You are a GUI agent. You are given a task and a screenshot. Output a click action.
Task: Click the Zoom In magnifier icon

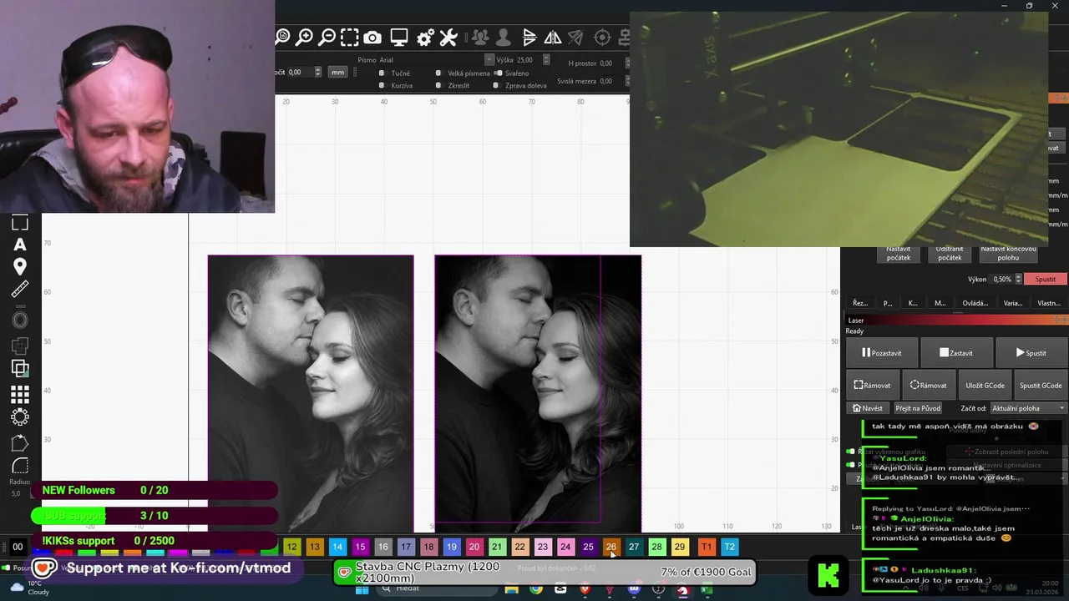[x=305, y=37]
